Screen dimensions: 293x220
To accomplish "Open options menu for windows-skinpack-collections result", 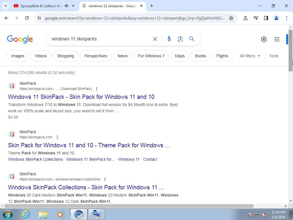I will 105,179.
